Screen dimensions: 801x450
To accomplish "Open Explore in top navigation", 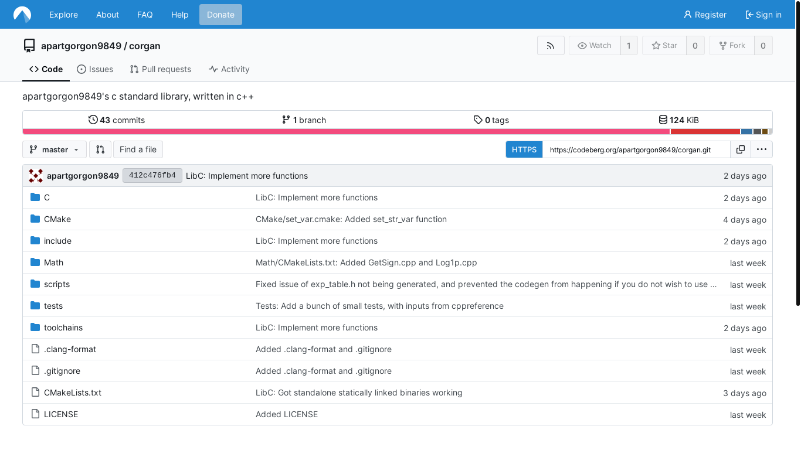I will (63, 15).
